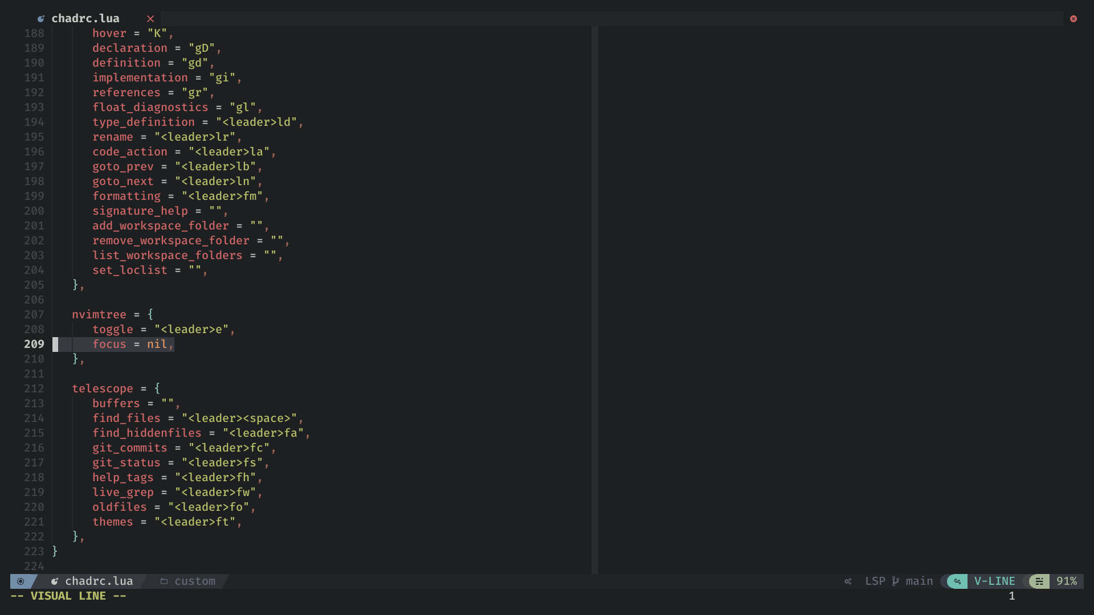Screen dimensions: 1094x615
Task: Click the LSP gears icon in statusline
Action: pos(848,581)
